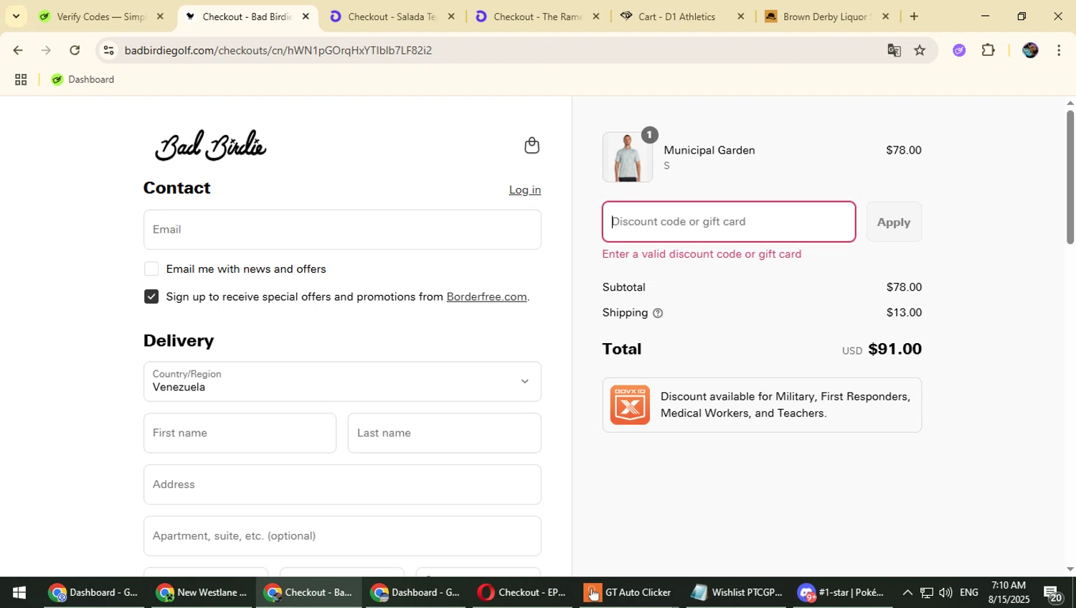1076x608 pixels.
Task: Close the Cart - D1 Athletics tab
Action: tap(741, 17)
